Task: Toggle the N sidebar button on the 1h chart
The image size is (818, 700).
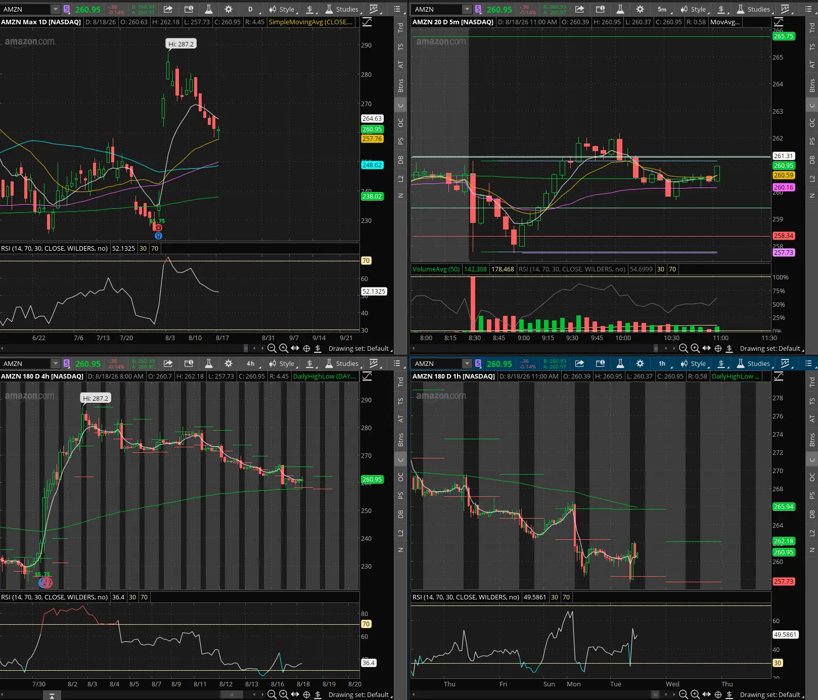Action: pyautogui.click(x=812, y=550)
